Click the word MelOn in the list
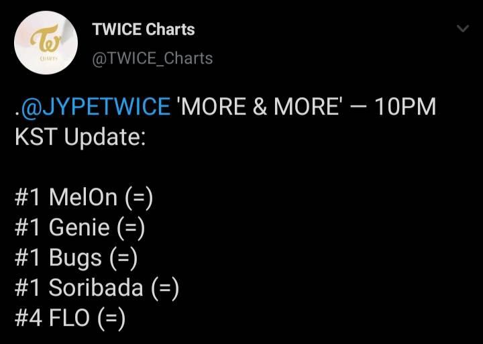The height and width of the screenshot is (344, 483). pos(83,198)
